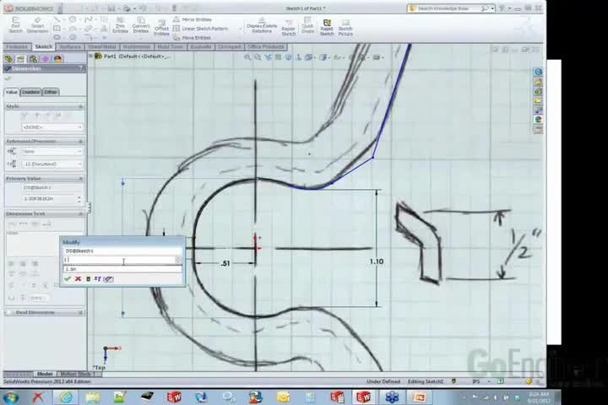The image size is (608, 405).
Task: Choose Move Entities tool
Action: click(x=192, y=38)
